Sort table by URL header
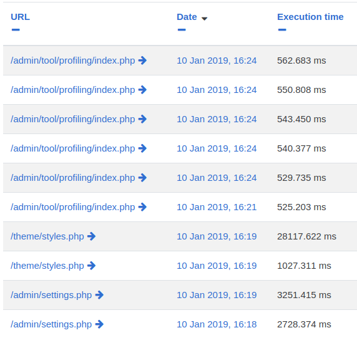The width and height of the screenshot is (357, 348). [20, 17]
